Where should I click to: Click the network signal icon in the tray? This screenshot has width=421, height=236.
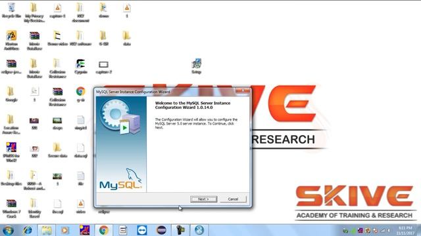(382, 230)
